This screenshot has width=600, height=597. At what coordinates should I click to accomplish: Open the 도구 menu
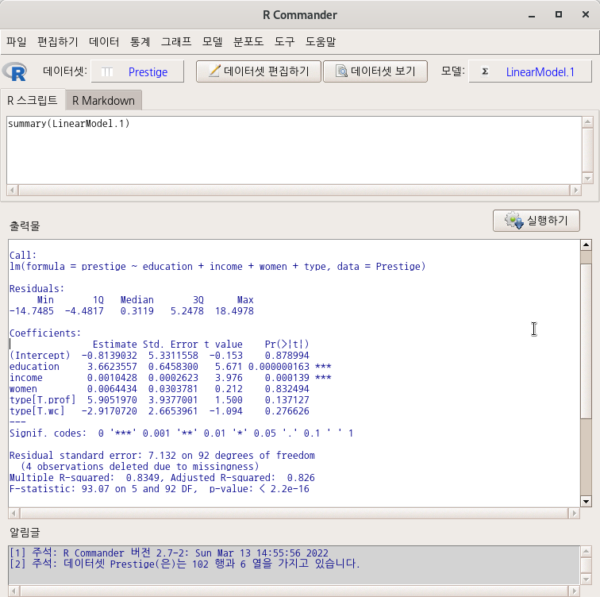pyautogui.click(x=284, y=41)
